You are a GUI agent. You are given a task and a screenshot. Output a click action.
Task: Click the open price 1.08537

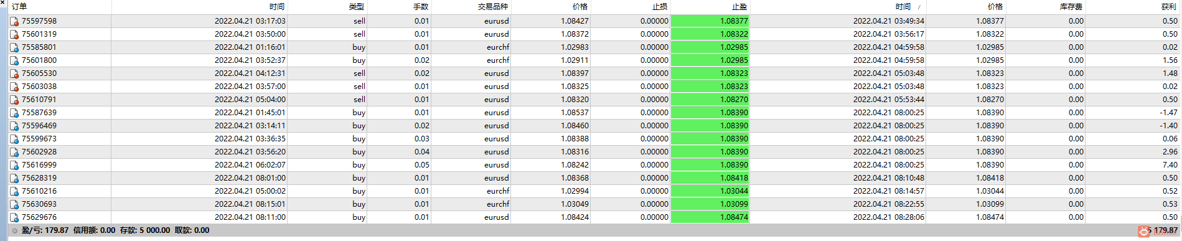(575, 113)
